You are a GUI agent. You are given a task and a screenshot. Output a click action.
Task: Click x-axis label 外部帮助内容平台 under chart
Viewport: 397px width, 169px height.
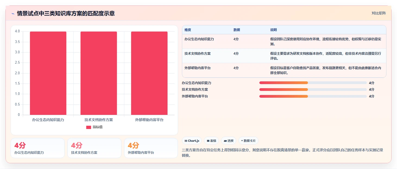(x=149, y=120)
